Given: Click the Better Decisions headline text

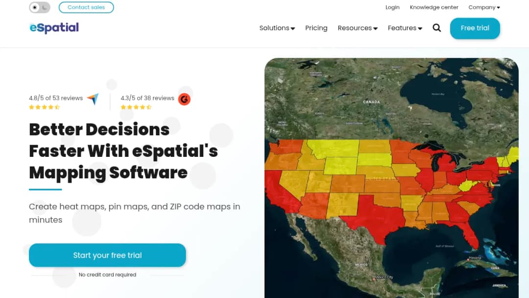Looking at the screenshot, I should click(x=123, y=151).
